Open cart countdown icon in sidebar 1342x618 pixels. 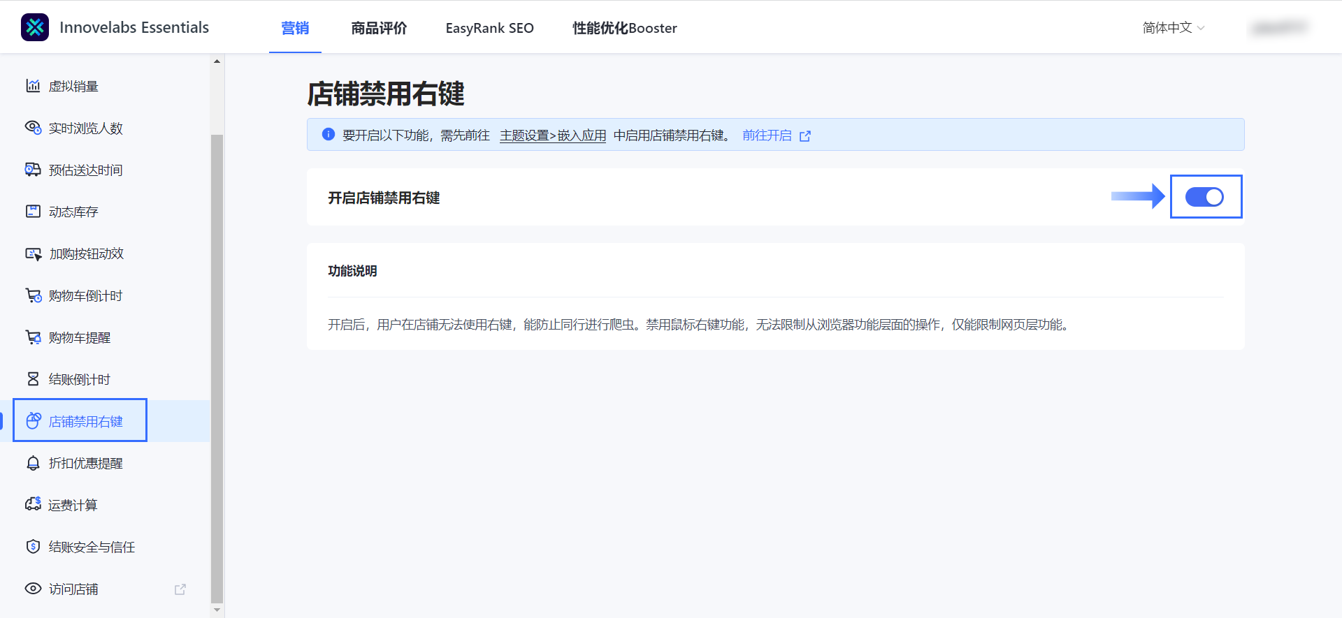coord(33,295)
